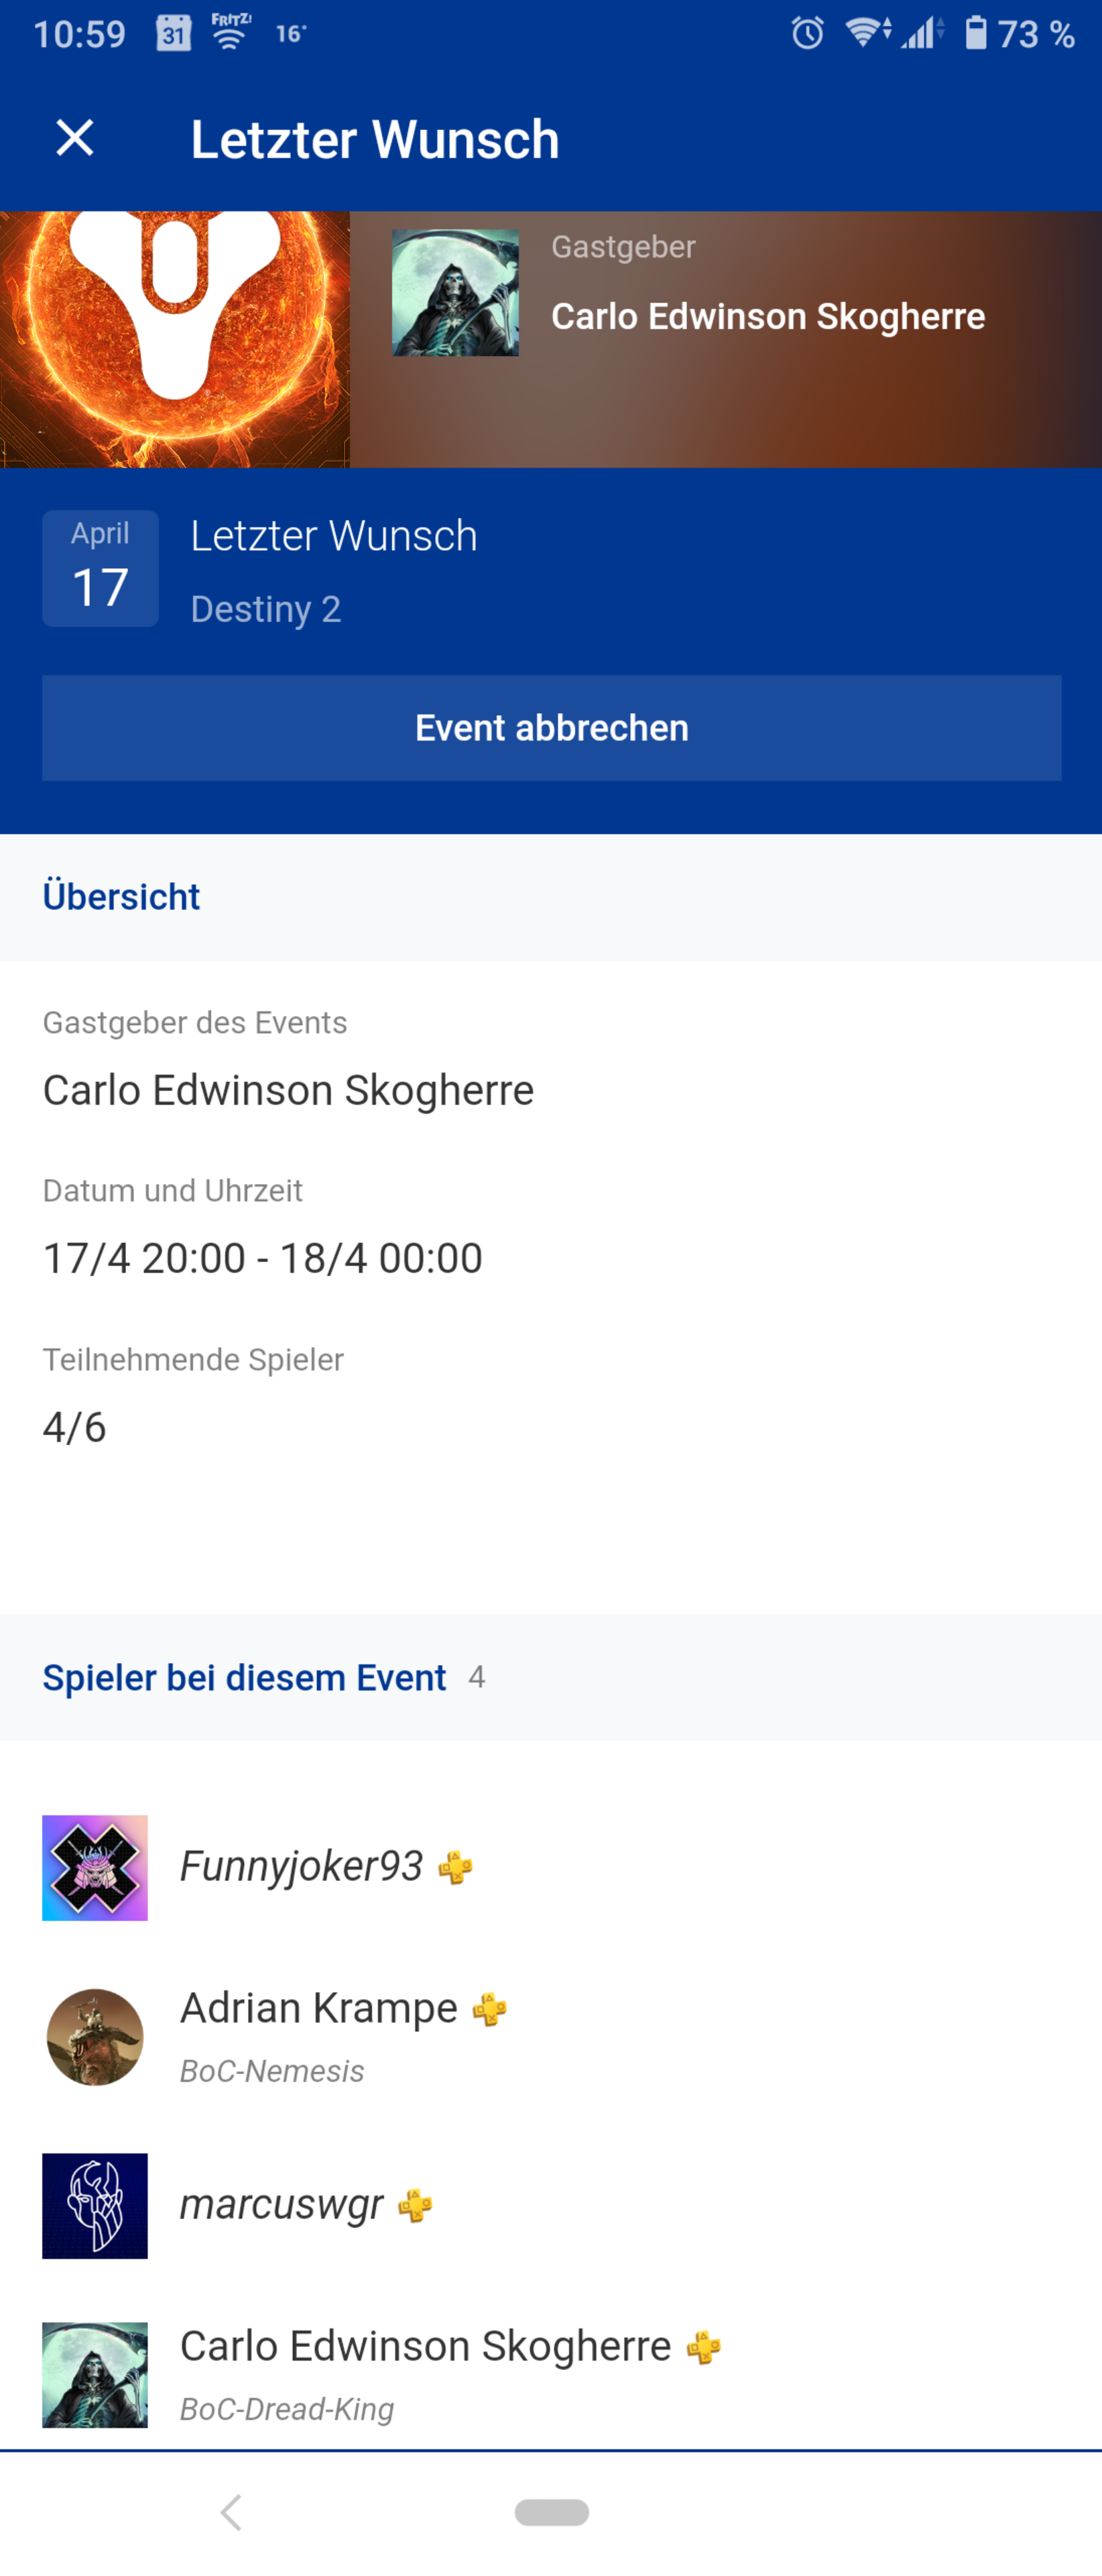Tap the calendar icon in status bar
The height and width of the screenshot is (2576, 1102).
click(174, 34)
